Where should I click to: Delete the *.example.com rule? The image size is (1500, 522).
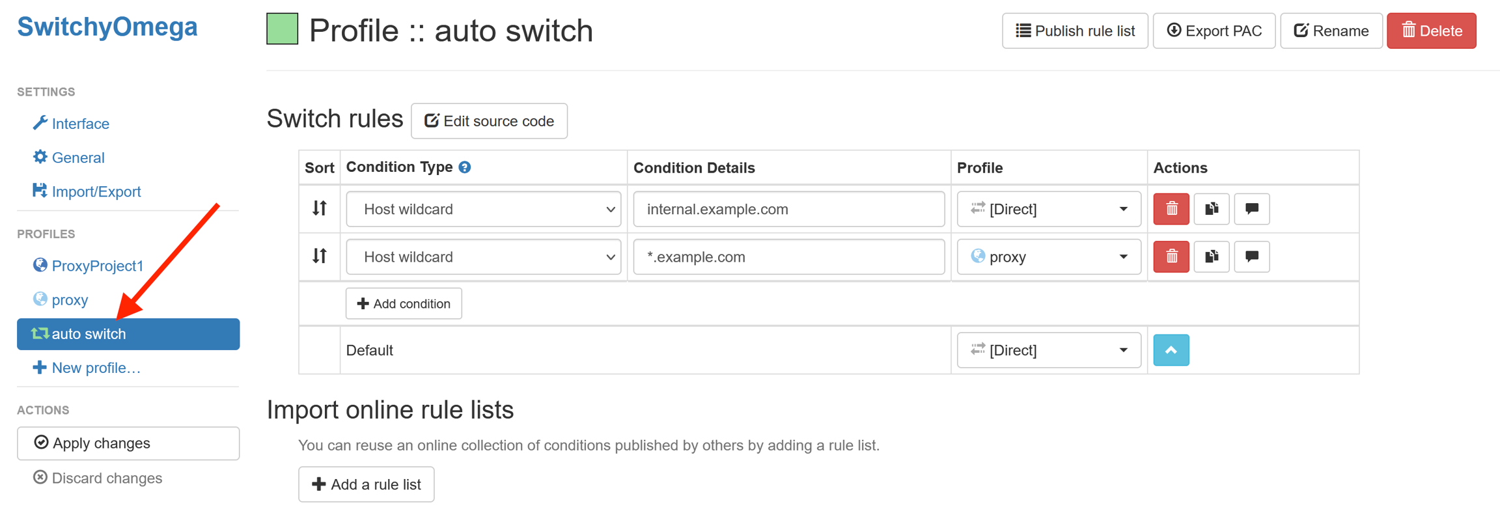(x=1171, y=256)
